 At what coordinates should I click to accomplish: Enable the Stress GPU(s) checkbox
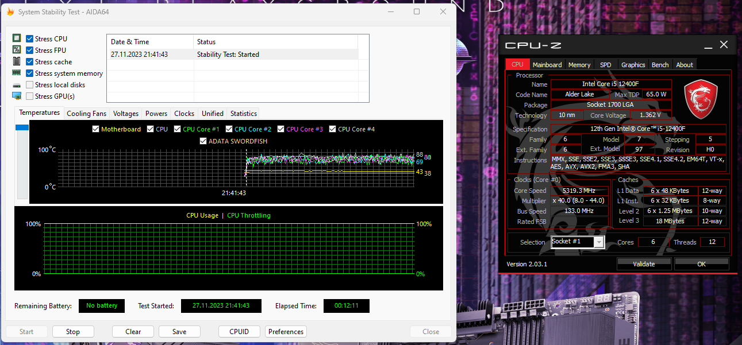[29, 96]
